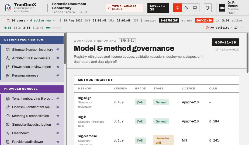This screenshot has height=145, width=249.
Task: Click the [VG] grade badge for sig-align
Action: click(140, 102)
